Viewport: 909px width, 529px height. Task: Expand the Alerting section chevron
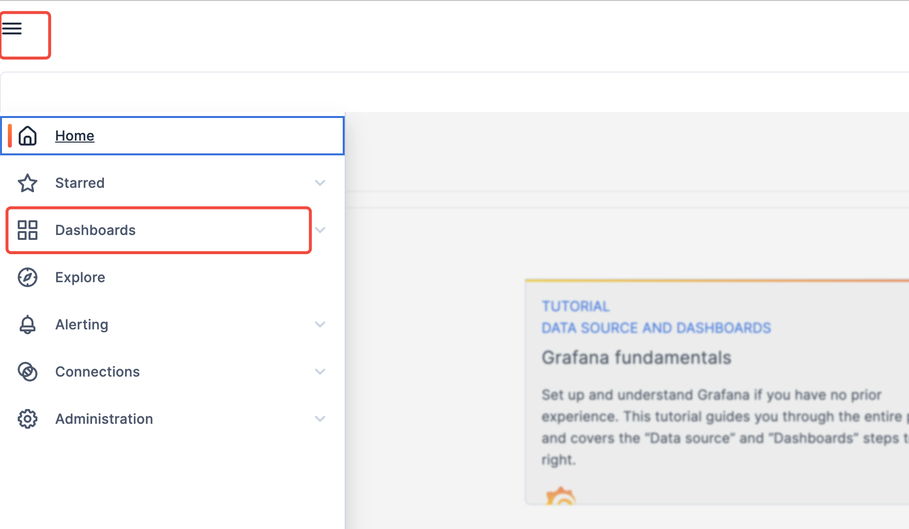320,324
